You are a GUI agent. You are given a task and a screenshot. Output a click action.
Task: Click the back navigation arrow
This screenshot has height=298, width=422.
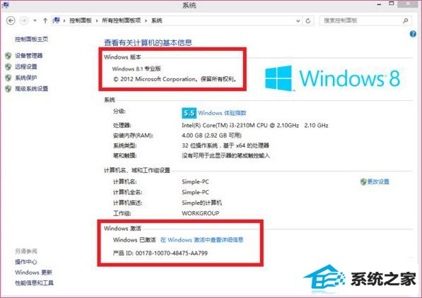click(11, 20)
